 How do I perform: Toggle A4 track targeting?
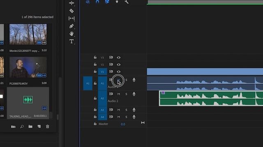pos(102,117)
